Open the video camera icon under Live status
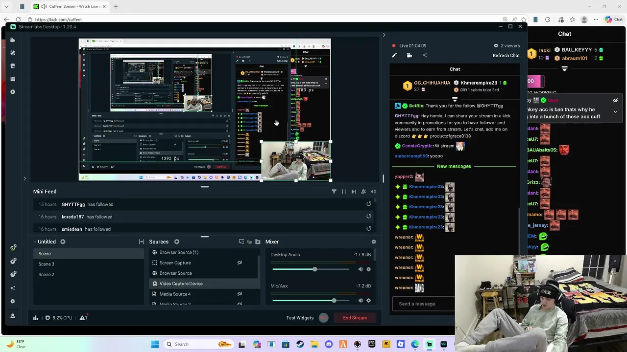The image size is (627, 352). coord(410,55)
